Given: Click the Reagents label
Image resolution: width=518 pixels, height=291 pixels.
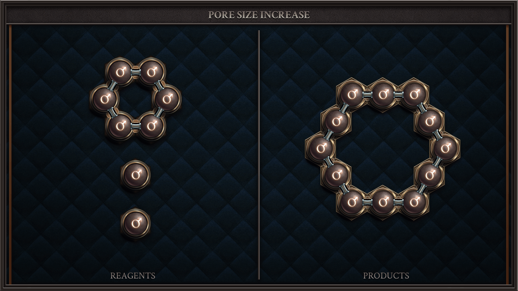Looking at the screenshot, I should tap(133, 275).
